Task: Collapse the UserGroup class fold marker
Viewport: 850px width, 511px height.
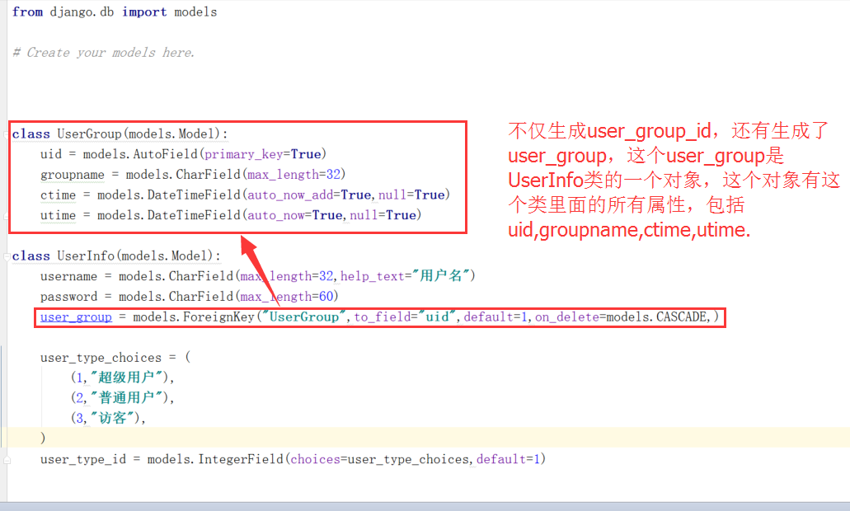Action: click(7, 134)
